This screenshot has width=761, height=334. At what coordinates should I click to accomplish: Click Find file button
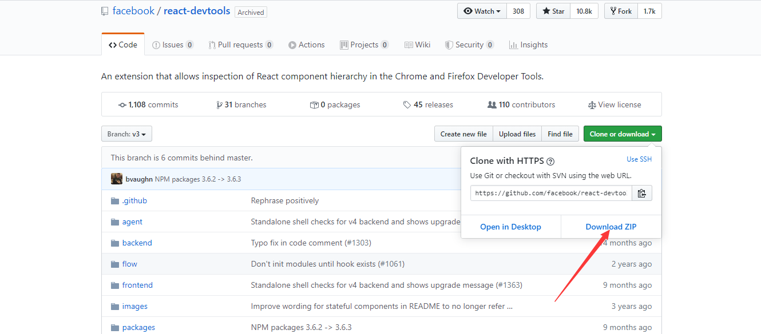[560, 134]
